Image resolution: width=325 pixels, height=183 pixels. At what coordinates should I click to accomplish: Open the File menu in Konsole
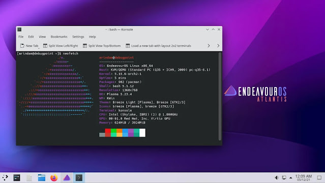(x=21, y=37)
